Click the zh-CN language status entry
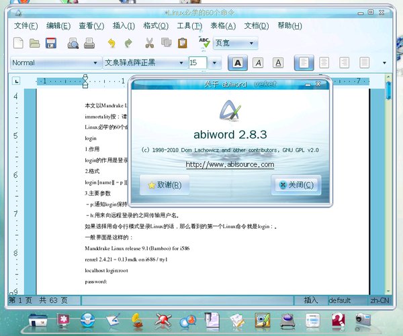The height and width of the screenshot is (336, 403). pyautogui.click(x=379, y=300)
